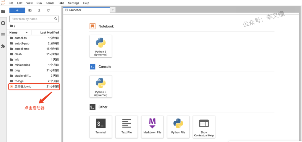
Task: Open the Settings menu
Action: coord(73,3)
